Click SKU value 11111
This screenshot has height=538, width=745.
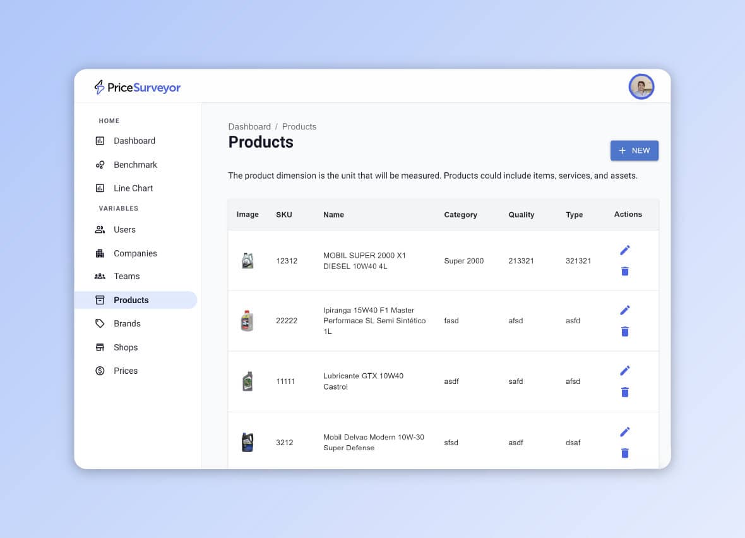click(x=285, y=381)
